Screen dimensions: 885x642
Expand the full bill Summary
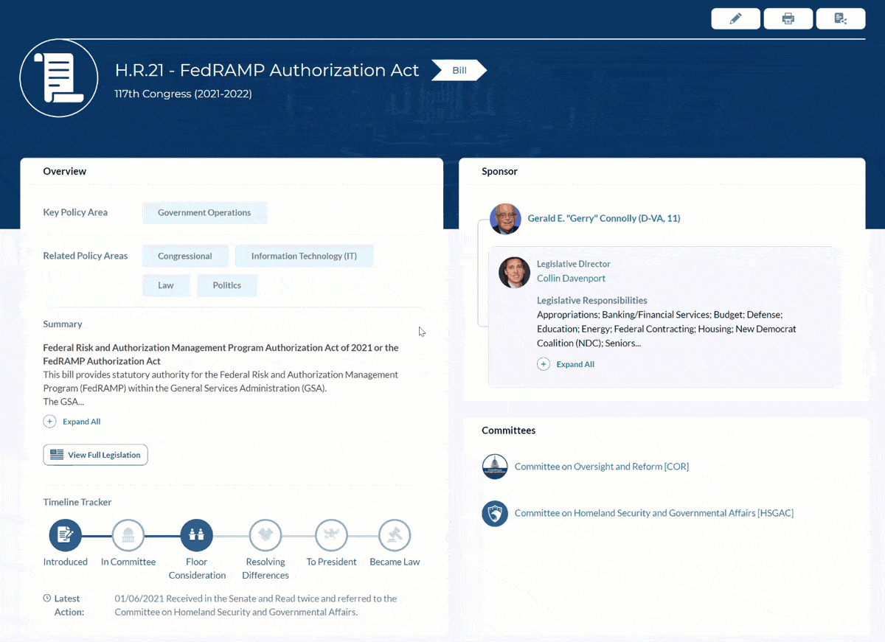[72, 422]
